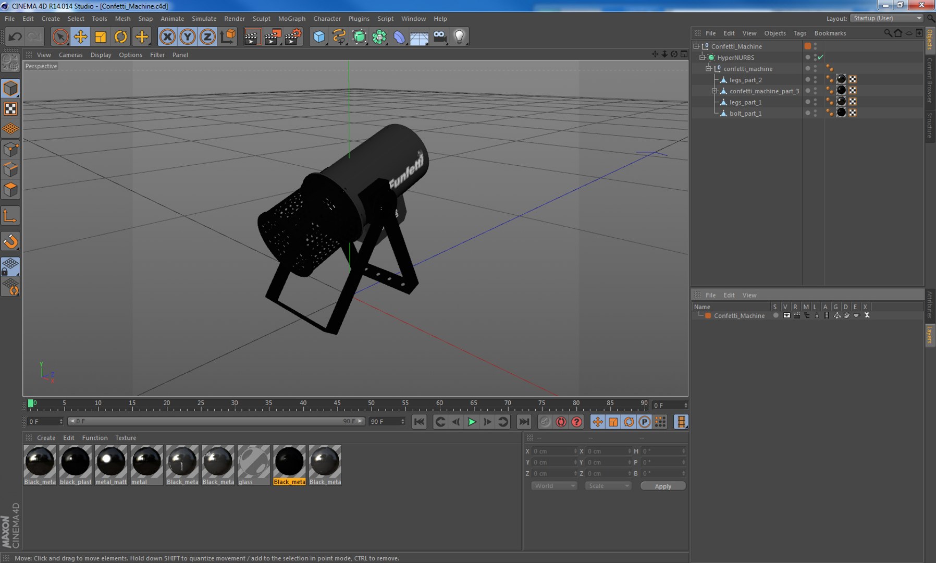Viewport: 936px width, 563px height.
Task: Add a Cube primitive object
Action: tap(319, 36)
